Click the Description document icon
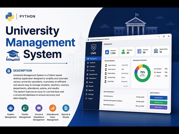 pos(9,71)
